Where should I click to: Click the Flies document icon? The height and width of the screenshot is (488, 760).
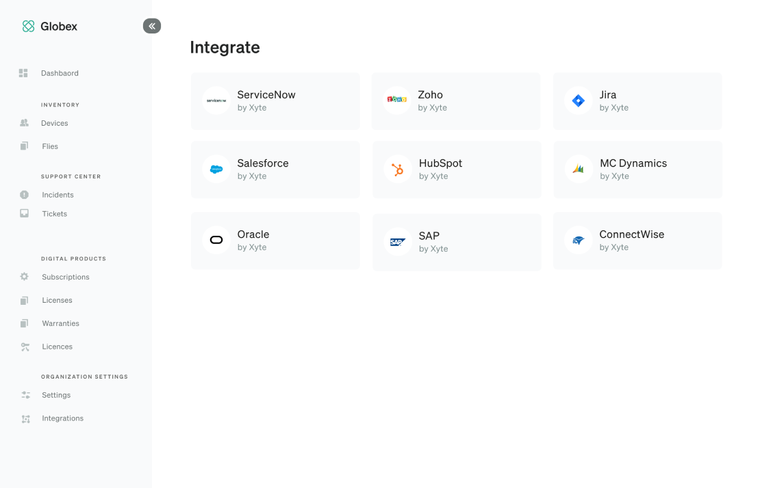[24, 146]
